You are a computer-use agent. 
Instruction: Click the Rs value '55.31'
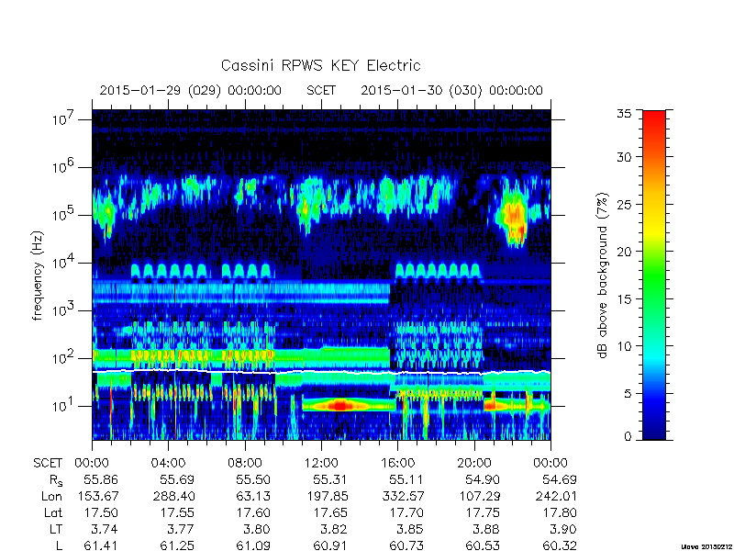(x=330, y=479)
